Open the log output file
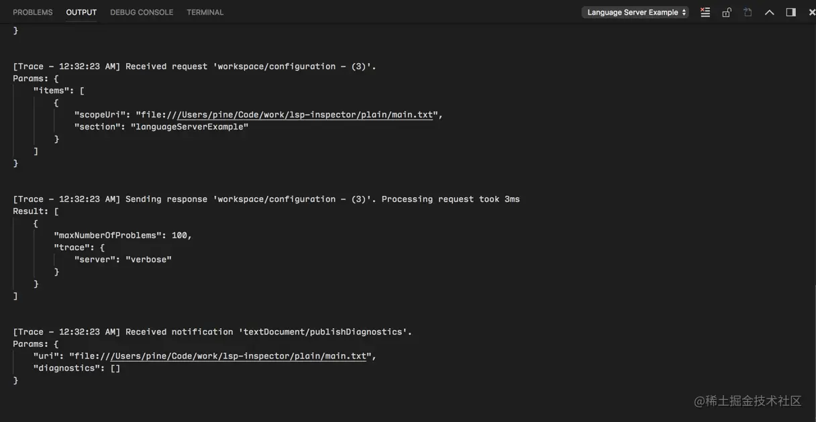The width and height of the screenshot is (816, 422). tap(748, 12)
